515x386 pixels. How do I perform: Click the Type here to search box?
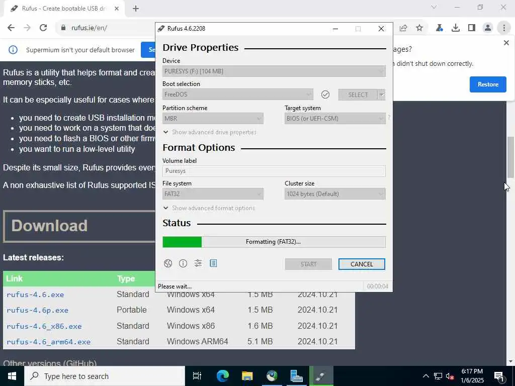105,376
